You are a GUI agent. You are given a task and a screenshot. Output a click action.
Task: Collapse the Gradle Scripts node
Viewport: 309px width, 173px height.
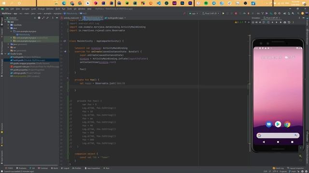click(6, 54)
